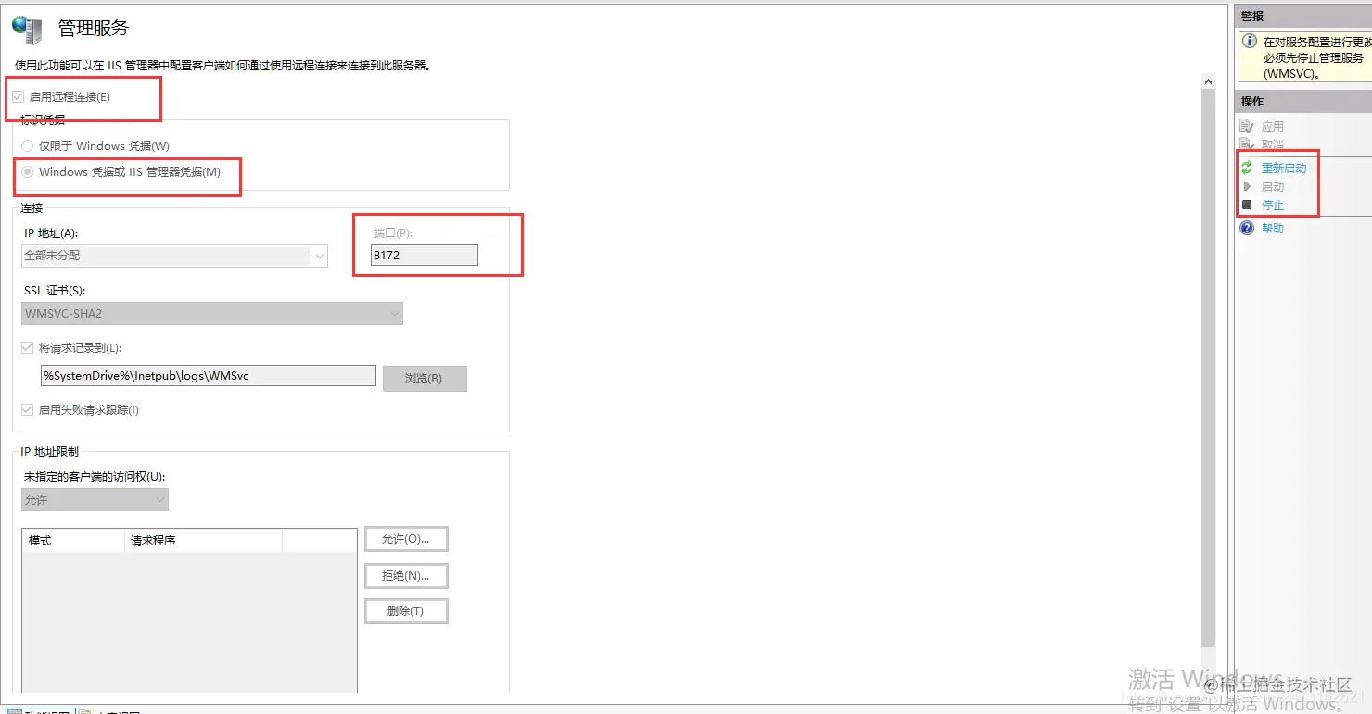Click the Cancel (取消) document icon
The height and width of the screenshot is (714, 1372).
[x=1247, y=144]
